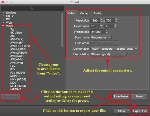Adjust the Frames/sec stepper
The image size is (150, 116).
point(107,32)
